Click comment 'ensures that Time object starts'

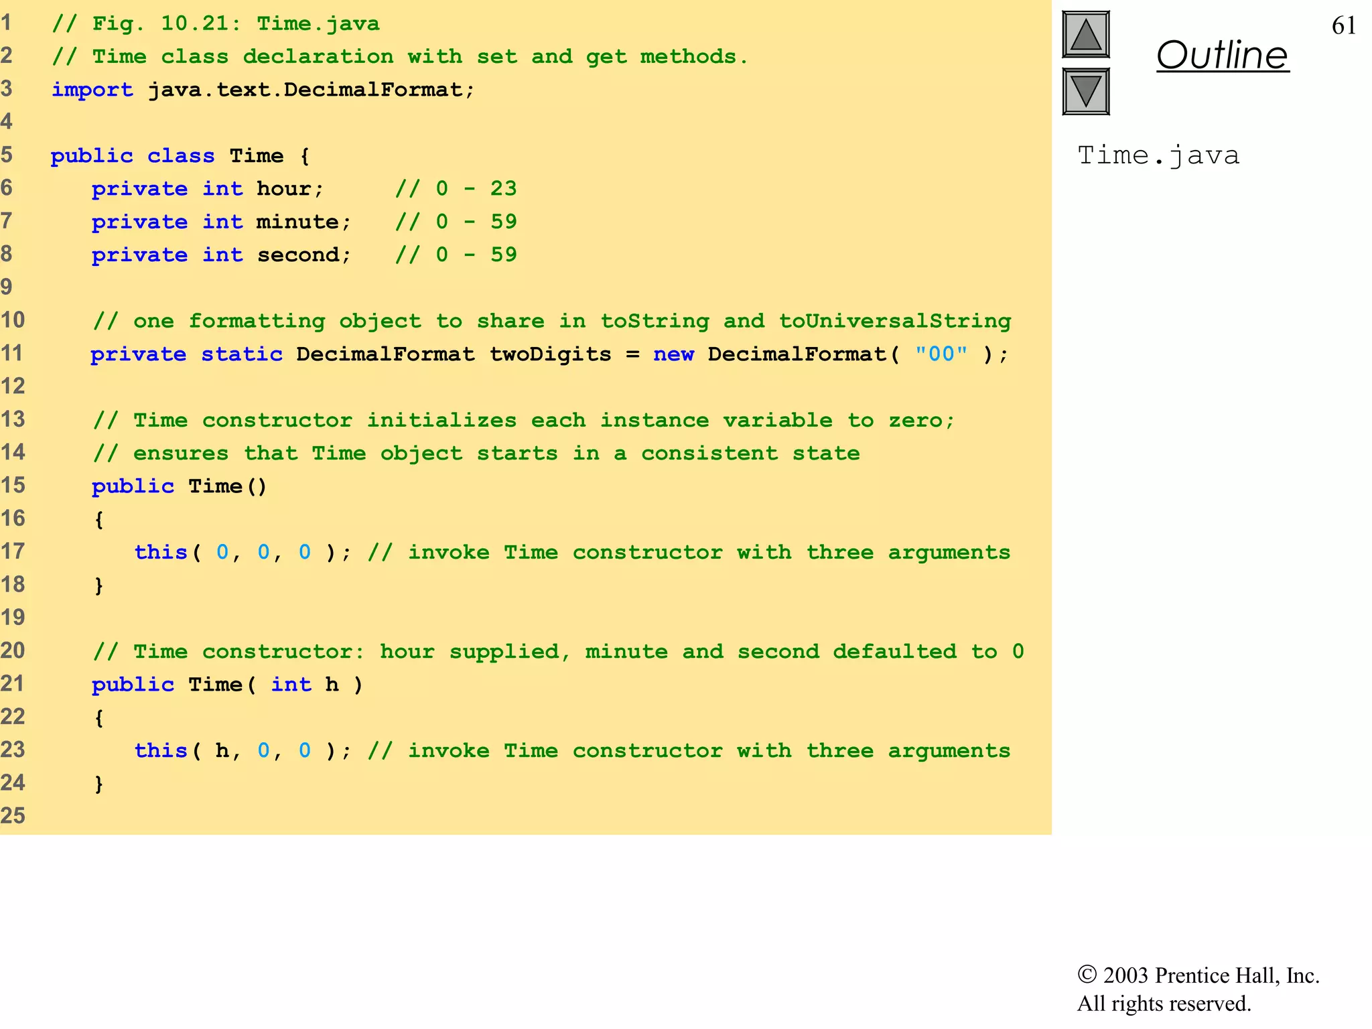click(x=476, y=454)
